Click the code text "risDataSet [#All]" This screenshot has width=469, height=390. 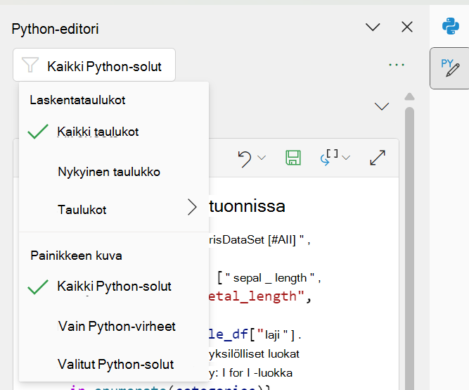click(x=252, y=240)
